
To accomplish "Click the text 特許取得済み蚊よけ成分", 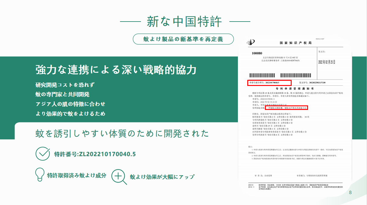I will click(77, 175).
